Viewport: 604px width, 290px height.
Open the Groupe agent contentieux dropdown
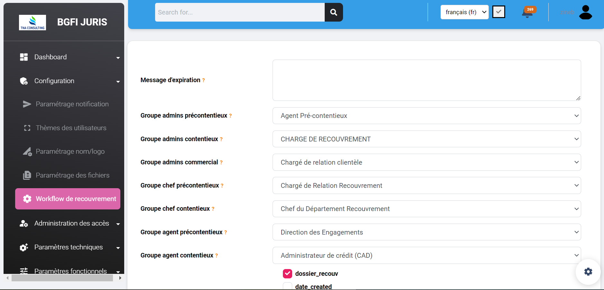coord(426,256)
